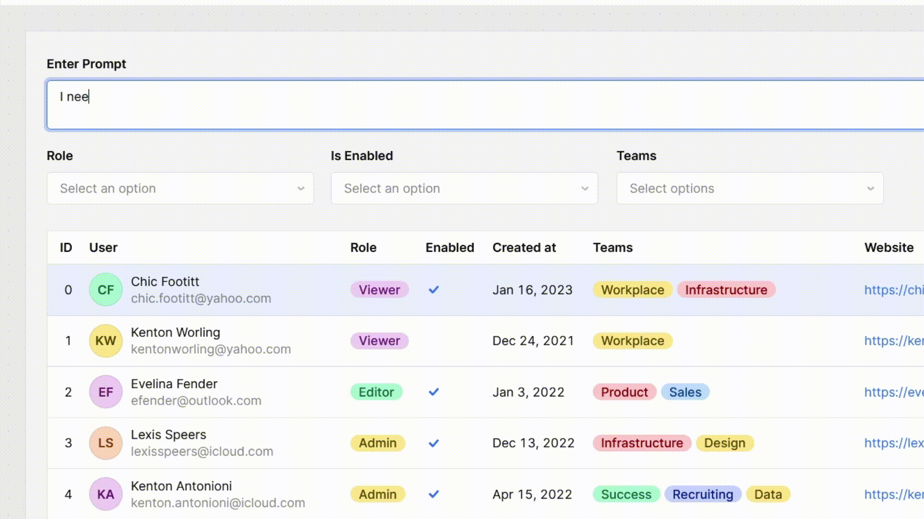Click the EF avatar icon for Evelina Fender
The width and height of the screenshot is (924, 519).
pos(105,392)
